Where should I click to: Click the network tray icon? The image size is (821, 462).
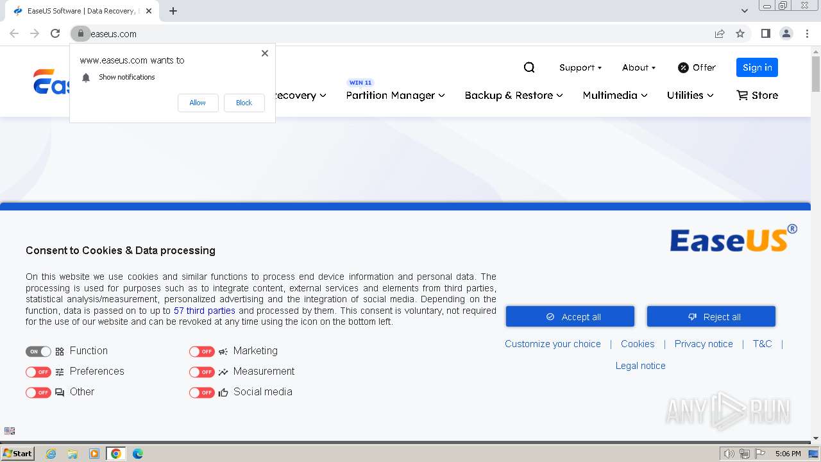[x=745, y=454]
